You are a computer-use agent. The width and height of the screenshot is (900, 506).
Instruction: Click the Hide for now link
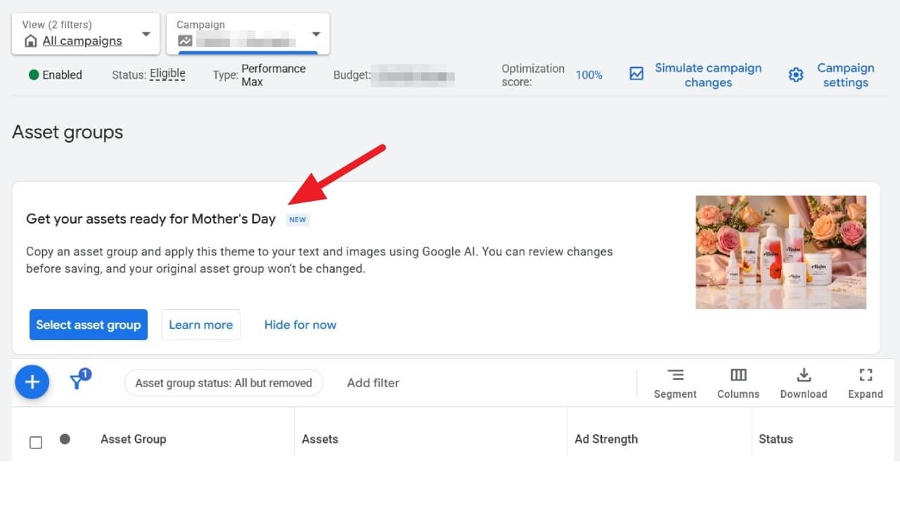(300, 325)
